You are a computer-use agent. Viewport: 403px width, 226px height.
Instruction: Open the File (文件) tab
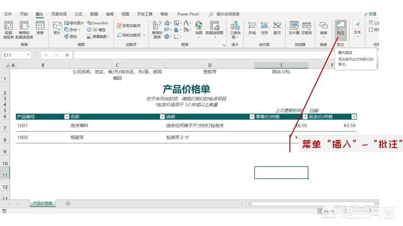pyautogui.click(x=8, y=14)
